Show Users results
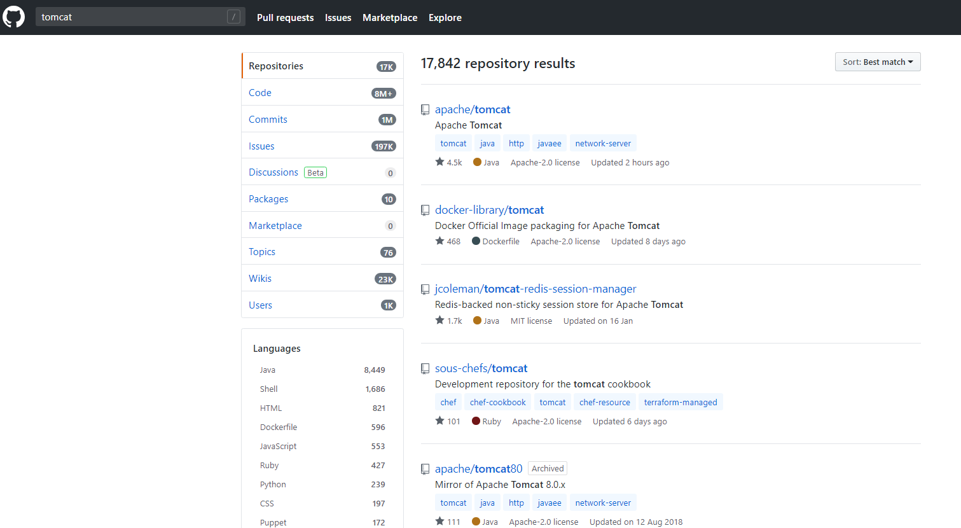This screenshot has height=528, width=961. coord(322,305)
